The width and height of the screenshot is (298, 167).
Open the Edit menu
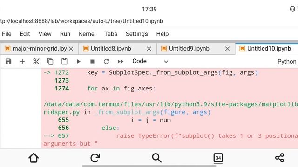tap(25, 34)
